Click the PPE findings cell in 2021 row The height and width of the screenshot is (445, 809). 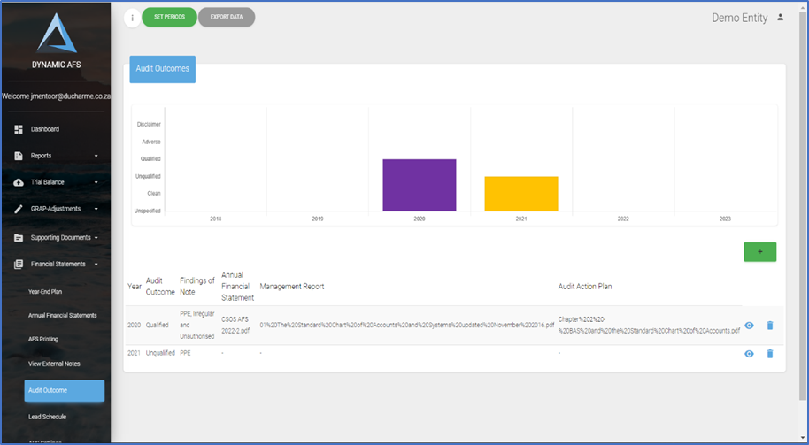(185, 354)
